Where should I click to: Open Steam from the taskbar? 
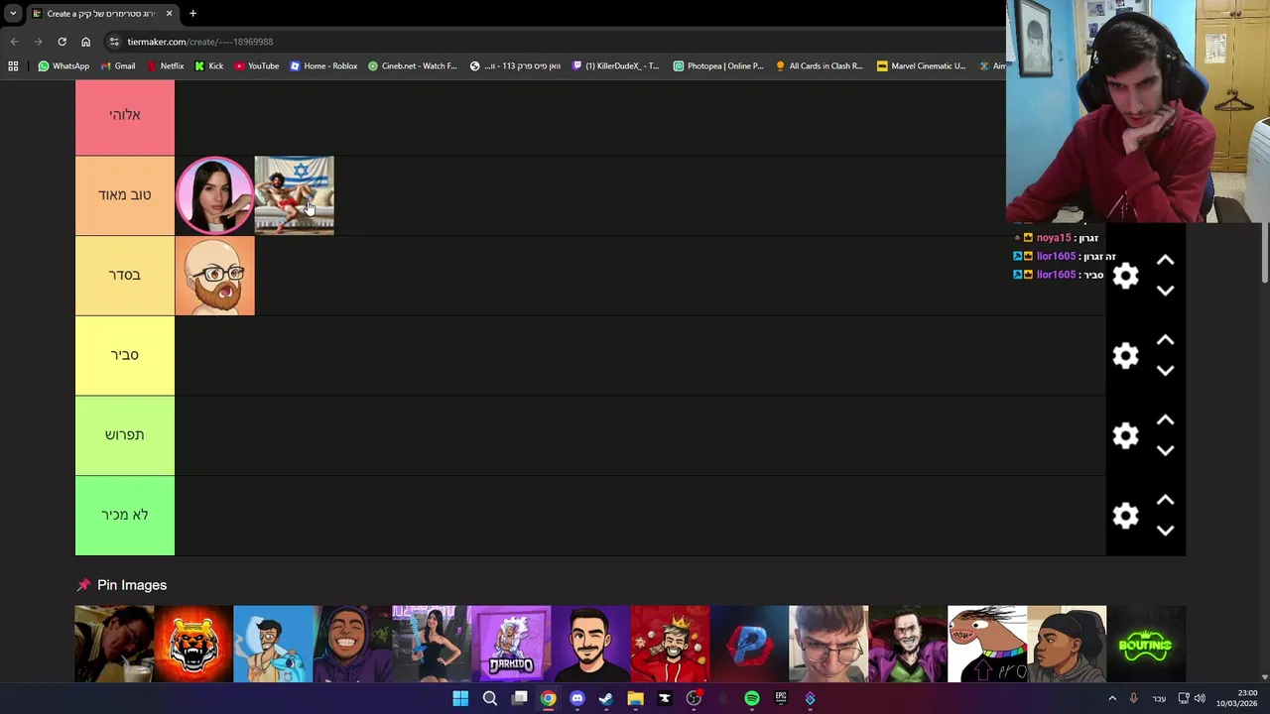pos(606,698)
